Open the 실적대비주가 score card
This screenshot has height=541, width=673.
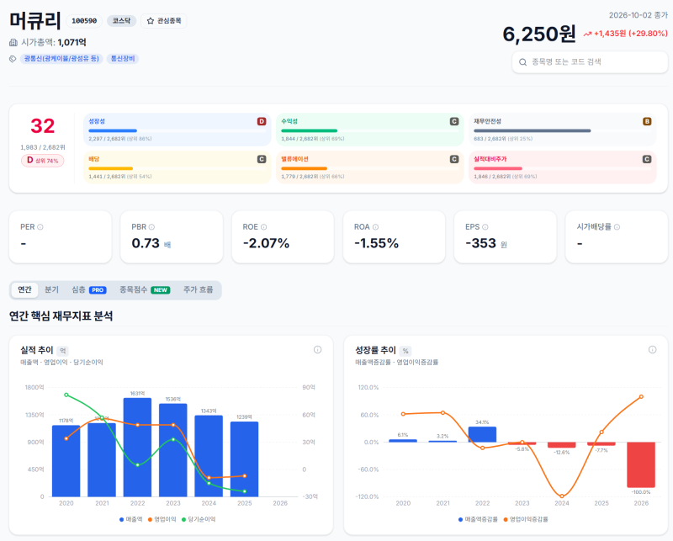[x=562, y=167]
